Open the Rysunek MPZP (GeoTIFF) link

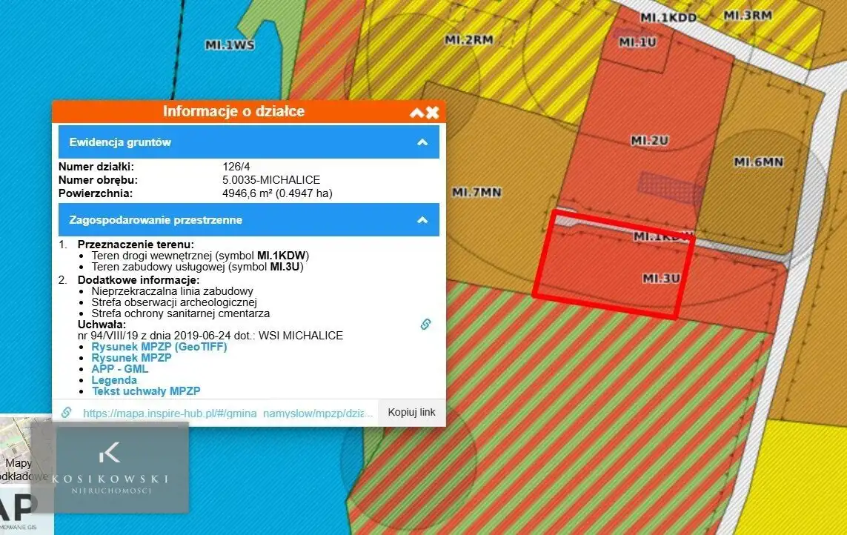click(159, 347)
